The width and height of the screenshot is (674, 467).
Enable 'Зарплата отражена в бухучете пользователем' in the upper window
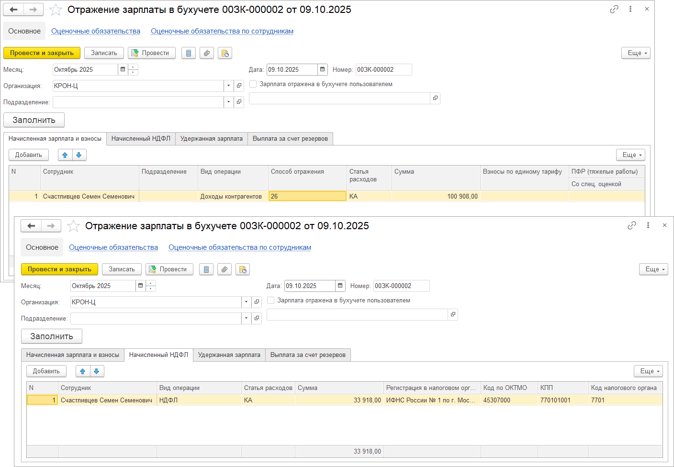point(253,84)
